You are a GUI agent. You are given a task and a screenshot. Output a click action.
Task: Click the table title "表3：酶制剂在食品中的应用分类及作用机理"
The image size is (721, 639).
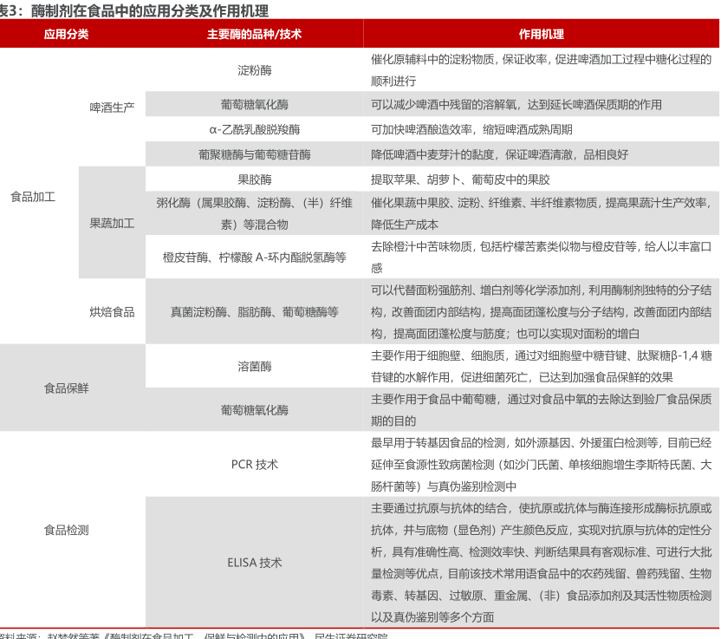pos(133,10)
